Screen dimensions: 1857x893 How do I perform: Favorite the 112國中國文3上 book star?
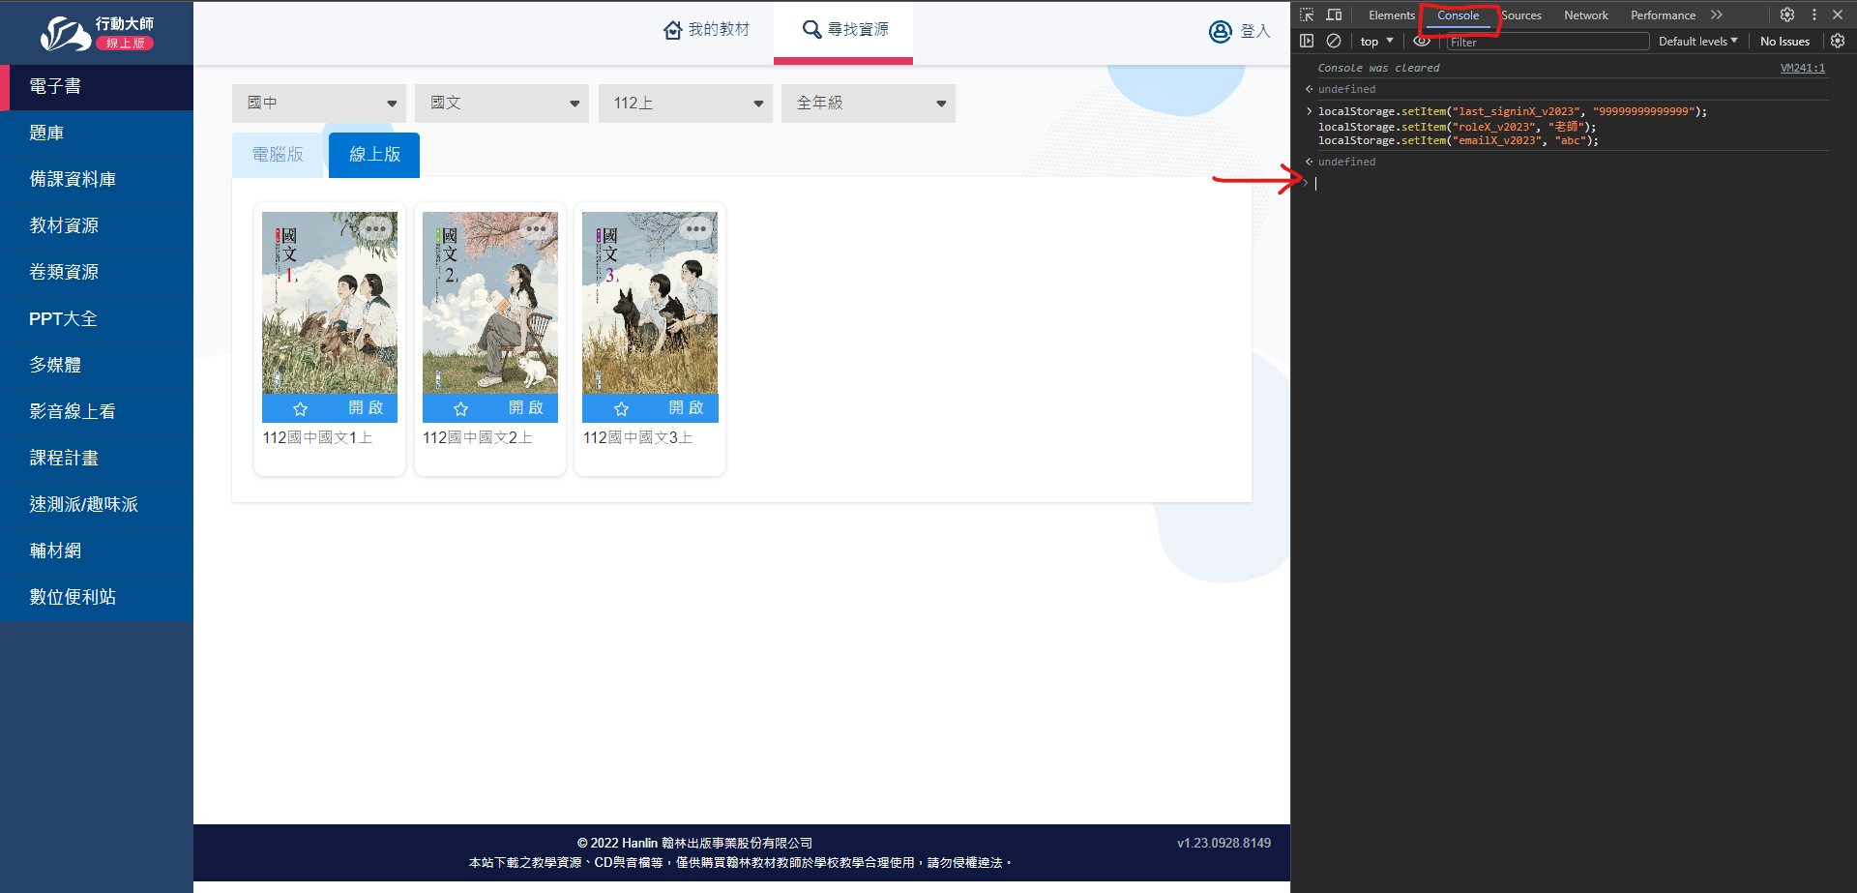click(622, 408)
